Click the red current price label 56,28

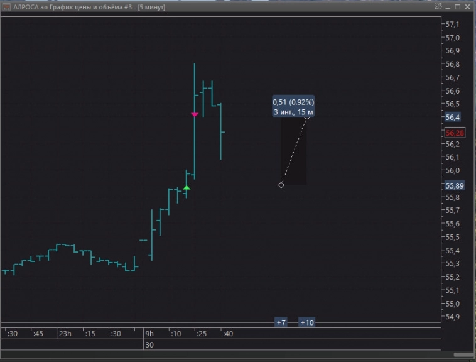pyautogui.click(x=455, y=133)
